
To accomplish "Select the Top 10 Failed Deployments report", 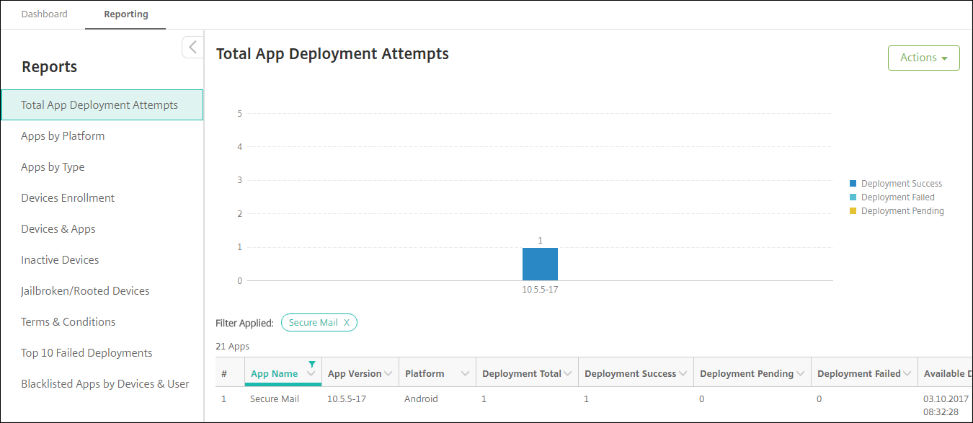I will [x=86, y=353].
